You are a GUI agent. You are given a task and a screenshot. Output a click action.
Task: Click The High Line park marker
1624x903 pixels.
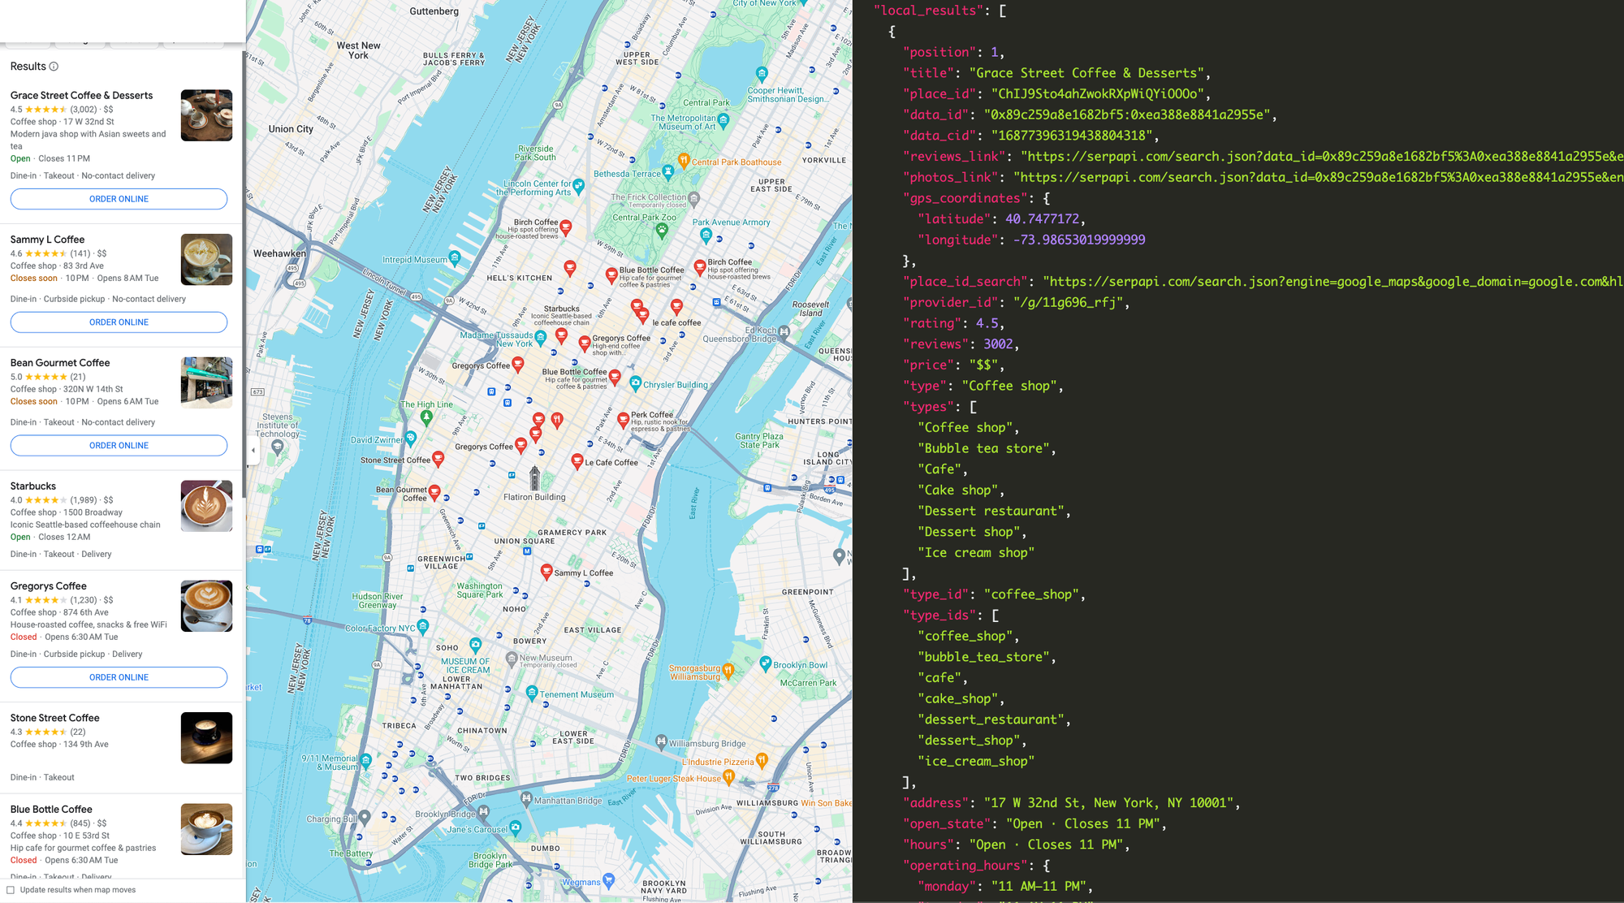(x=426, y=417)
